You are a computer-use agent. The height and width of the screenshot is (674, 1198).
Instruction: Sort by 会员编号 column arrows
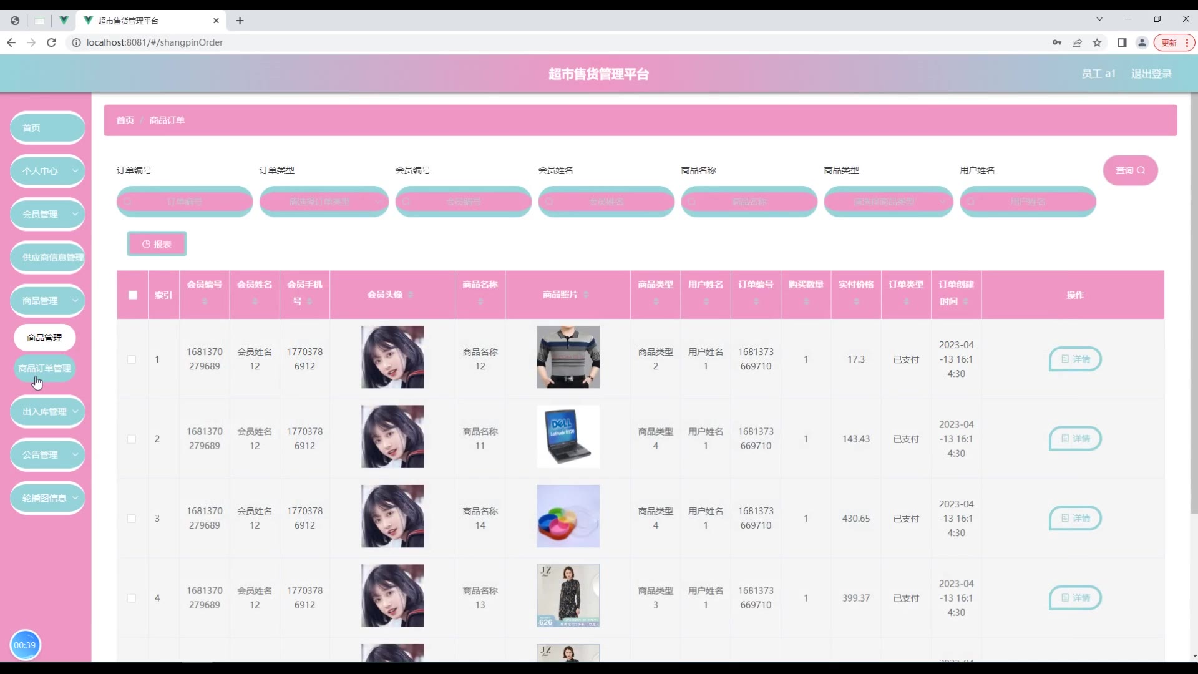[205, 301]
